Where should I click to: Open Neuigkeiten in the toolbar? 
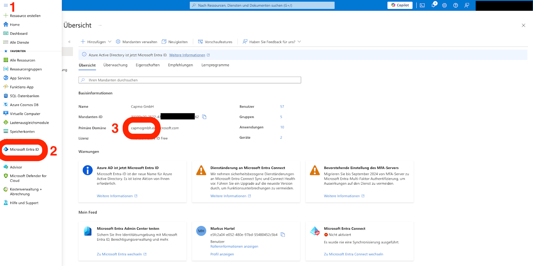click(x=175, y=42)
